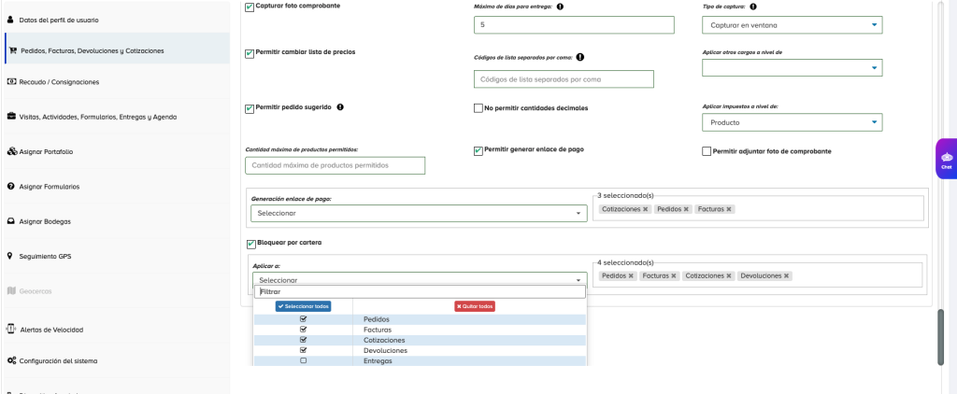957x394 pixels.
Task: Open the purple Chat widget
Action: point(946,159)
